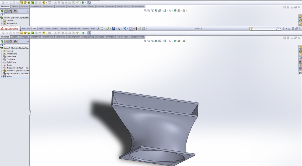Open Options icon at end of menu bar toolbar
302x166 pixels.
[144, 28]
